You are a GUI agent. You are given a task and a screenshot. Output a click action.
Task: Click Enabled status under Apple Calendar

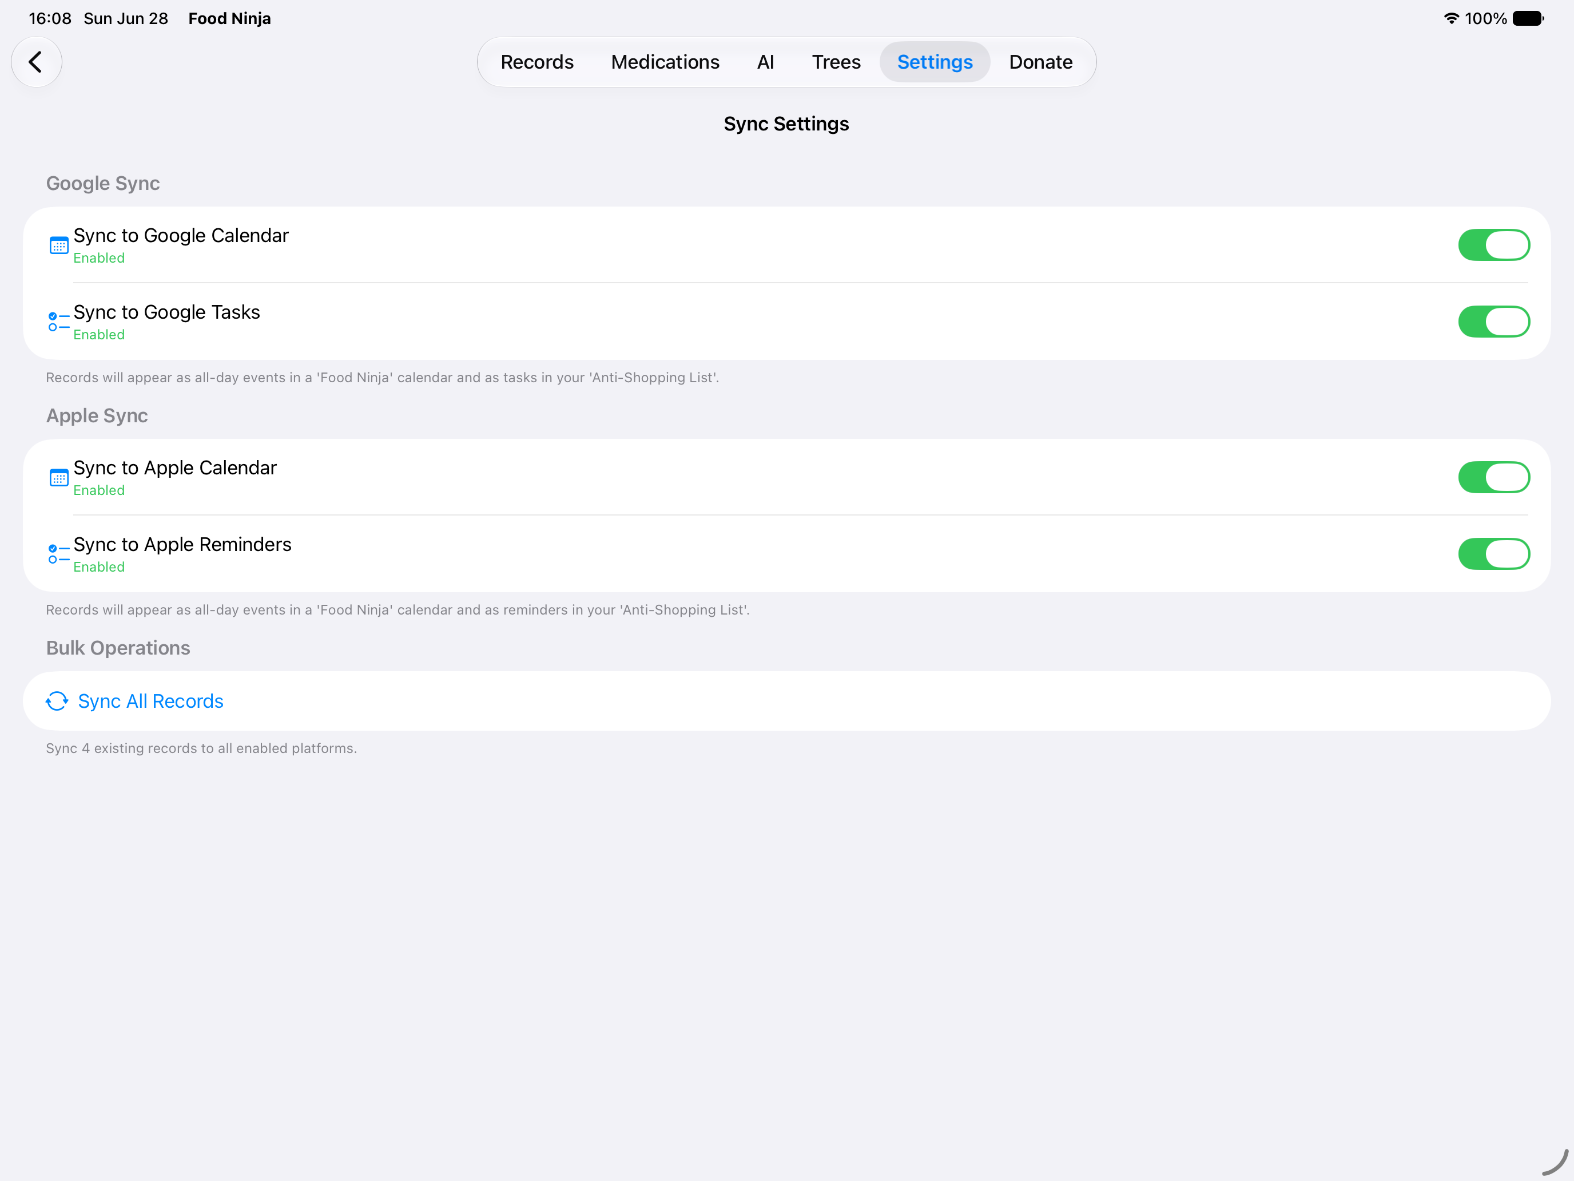pos(99,490)
